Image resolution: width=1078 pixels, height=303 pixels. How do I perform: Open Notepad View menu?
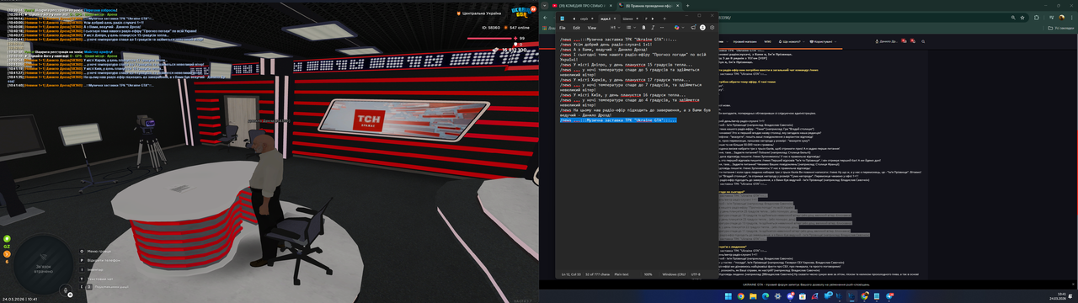(x=592, y=28)
